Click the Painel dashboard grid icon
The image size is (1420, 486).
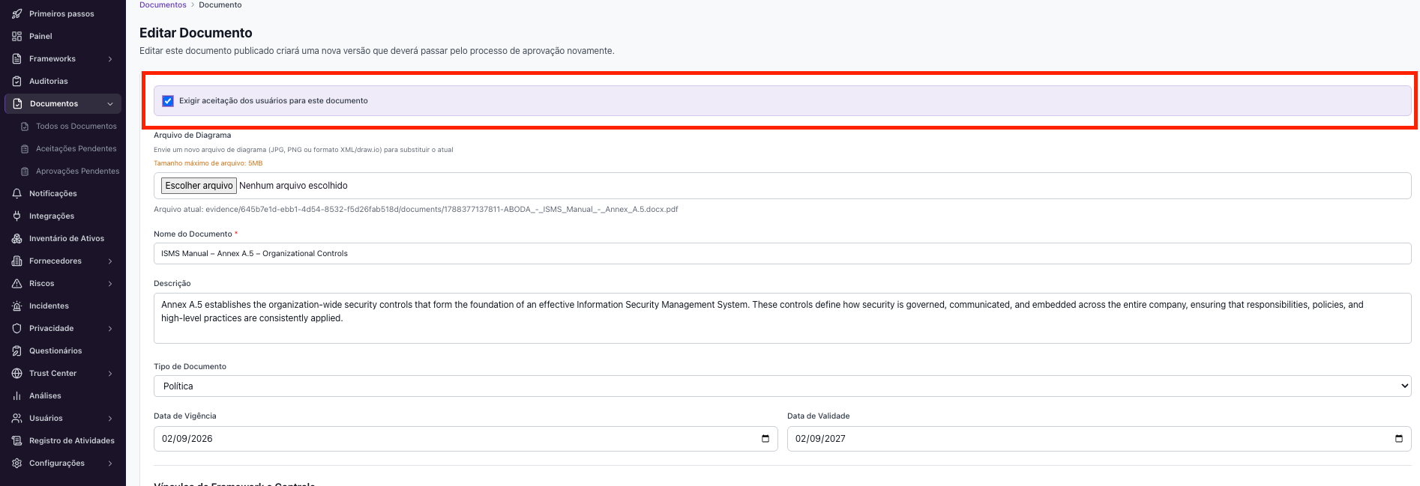coord(16,36)
